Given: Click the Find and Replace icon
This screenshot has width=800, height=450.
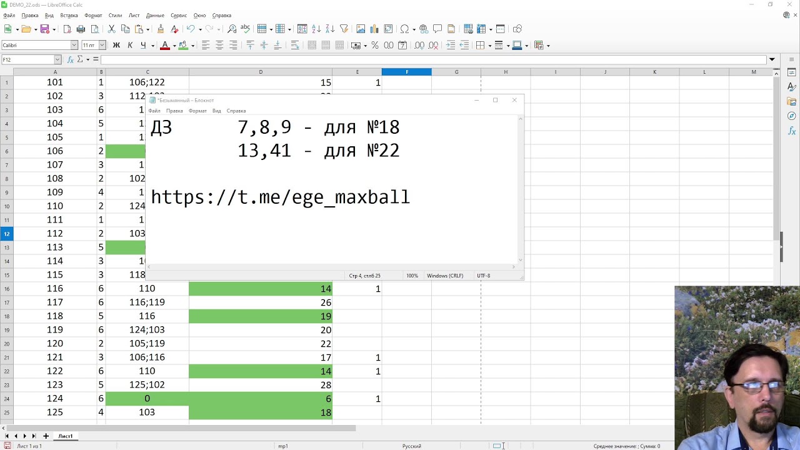Looking at the screenshot, I should pos(232,29).
